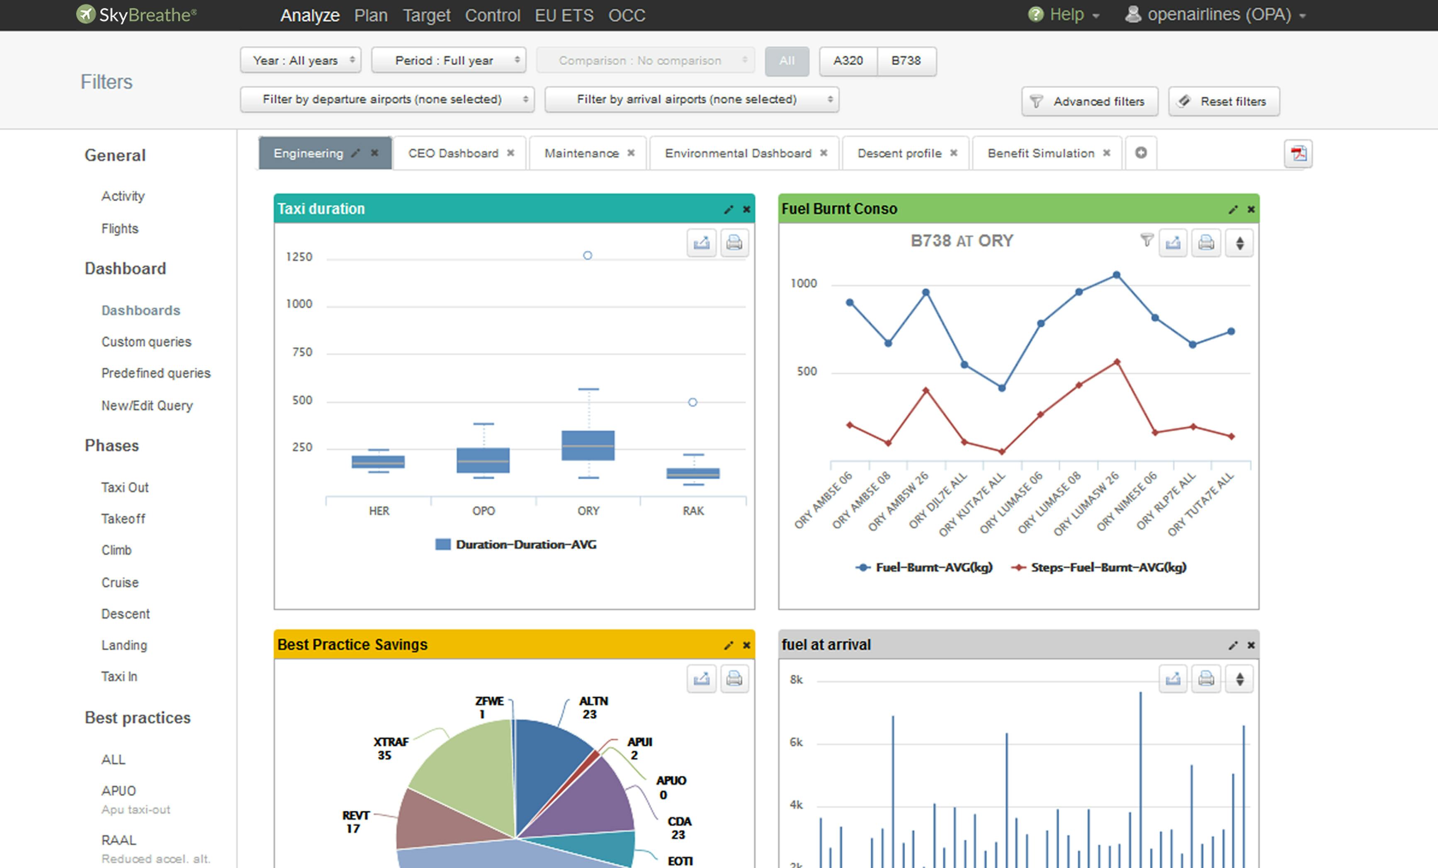Toggle Steps-Fuel-Burnt-AVG(kg) legend swatch
Screen dimensions: 1438x868
pos(1018,567)
